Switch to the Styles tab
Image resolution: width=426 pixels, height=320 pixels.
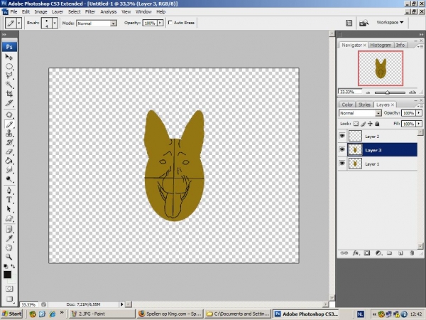coord(364,105)
